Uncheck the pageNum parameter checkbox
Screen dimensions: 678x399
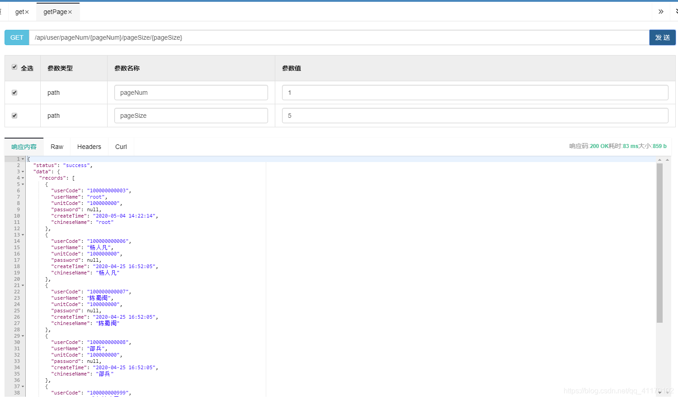[14, 93]
